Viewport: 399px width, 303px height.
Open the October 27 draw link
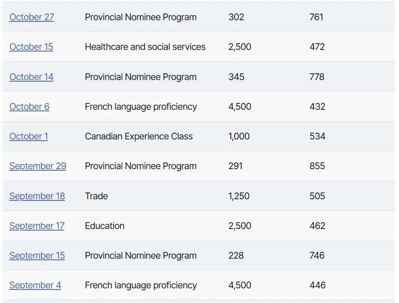coord(32,17)
